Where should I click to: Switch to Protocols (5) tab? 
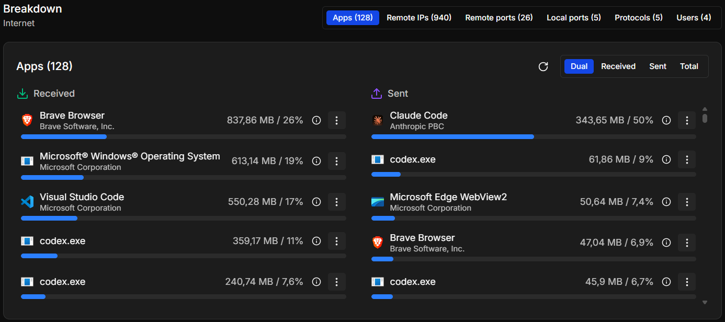pyautogui.click(x=639, y=18)
